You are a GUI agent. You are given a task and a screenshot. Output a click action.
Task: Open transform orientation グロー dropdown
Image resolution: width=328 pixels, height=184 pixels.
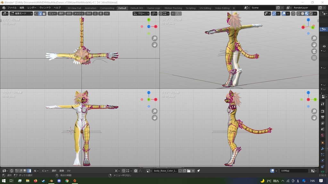tap(141, 13)
